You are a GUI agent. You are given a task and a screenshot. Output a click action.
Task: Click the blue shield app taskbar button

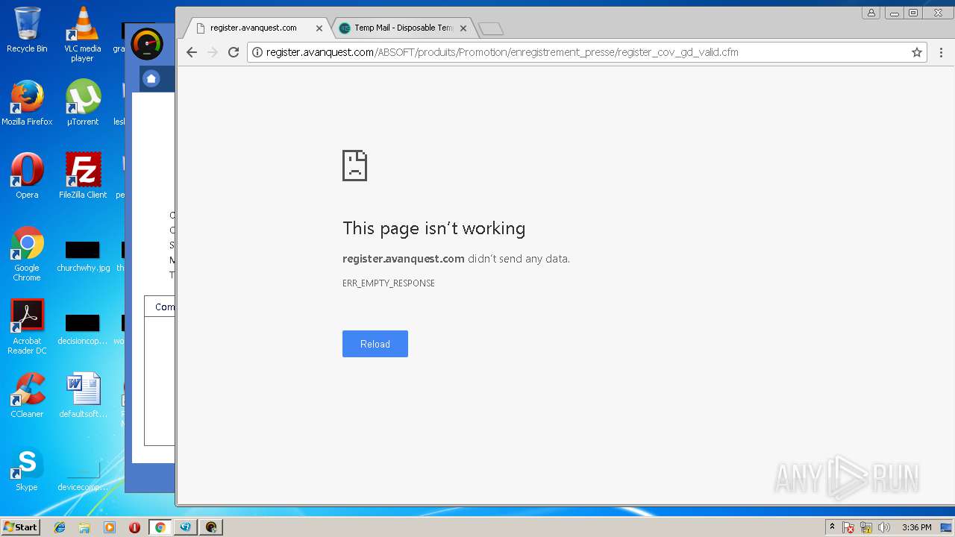click(185, 527)
